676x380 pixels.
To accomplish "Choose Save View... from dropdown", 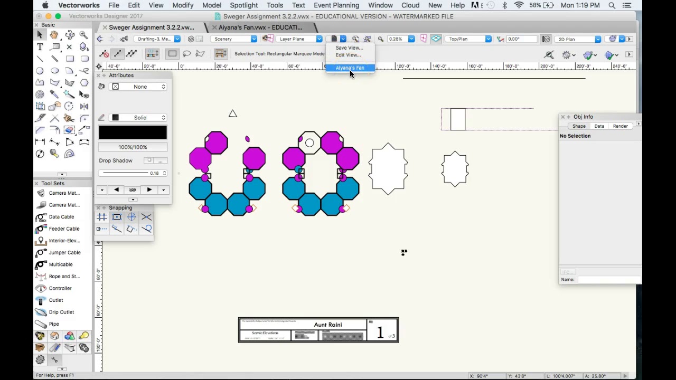I will 349,48.
